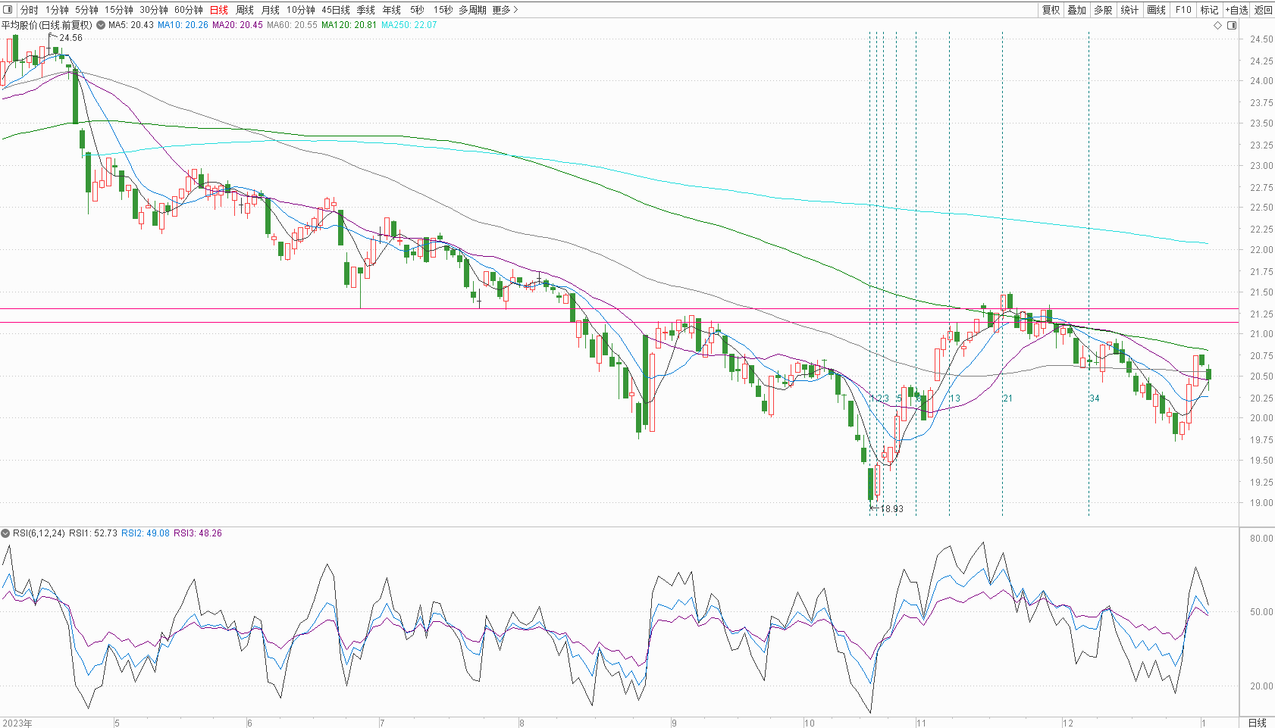This screenshot has height=728, width=1275.
Task: Select the 15分钟 period tab
Action: tap(118, 10)
